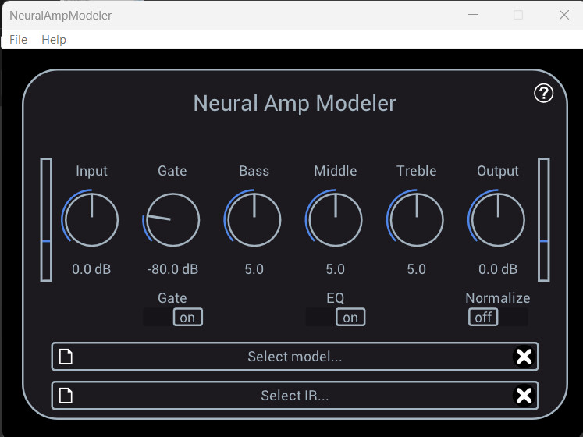The image size is (583, 437).
Task: Maximize the NeuralAmpModeler window
Action: coord(518,15)
